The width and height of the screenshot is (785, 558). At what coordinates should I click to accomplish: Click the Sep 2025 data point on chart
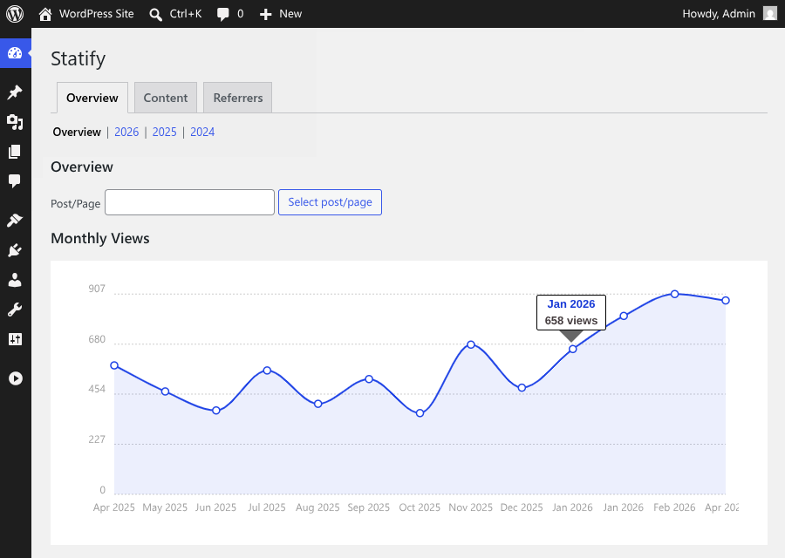click(369, 379)
